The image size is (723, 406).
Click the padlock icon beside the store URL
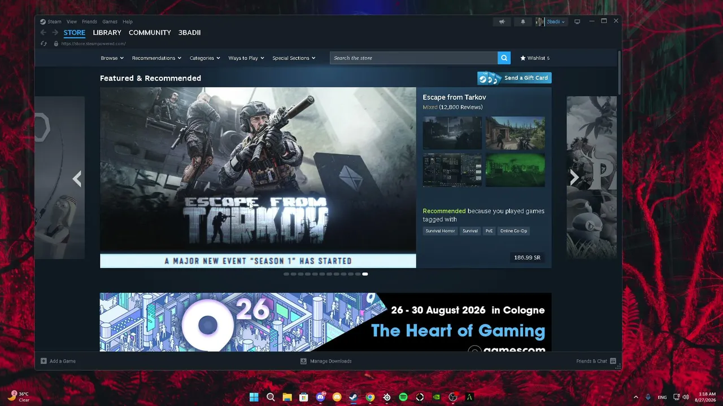(56, 43)
